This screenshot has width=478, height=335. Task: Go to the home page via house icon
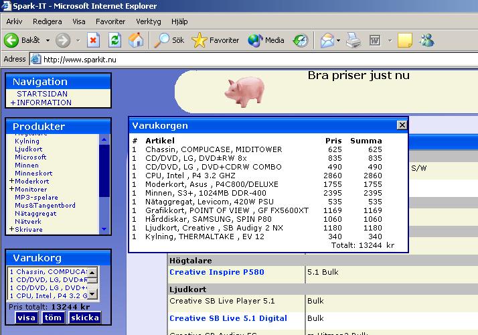136,40
